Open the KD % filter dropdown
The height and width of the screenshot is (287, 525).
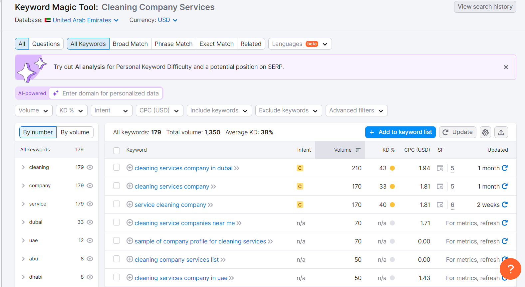tap(72, 111)
